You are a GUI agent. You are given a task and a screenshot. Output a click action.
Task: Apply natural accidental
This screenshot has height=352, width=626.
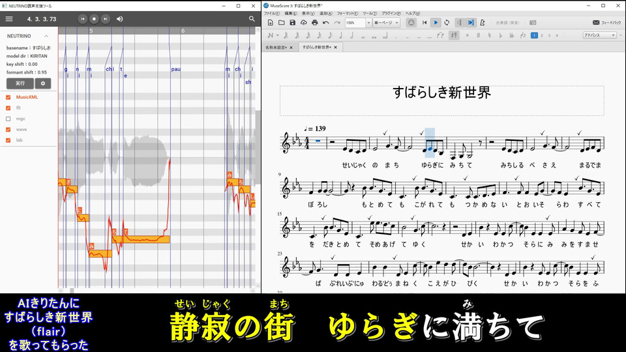pos(489,35)
